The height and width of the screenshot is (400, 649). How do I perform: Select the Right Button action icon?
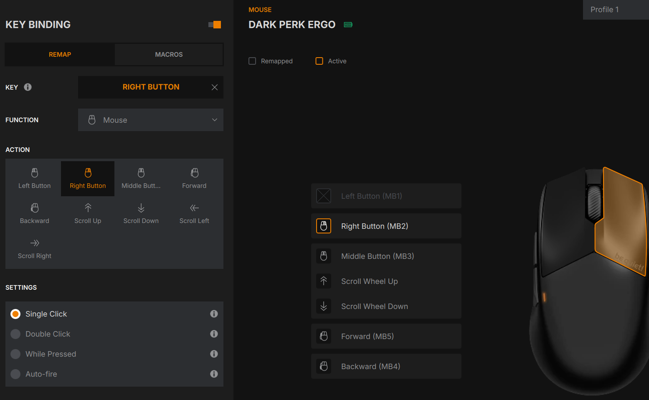88,173
